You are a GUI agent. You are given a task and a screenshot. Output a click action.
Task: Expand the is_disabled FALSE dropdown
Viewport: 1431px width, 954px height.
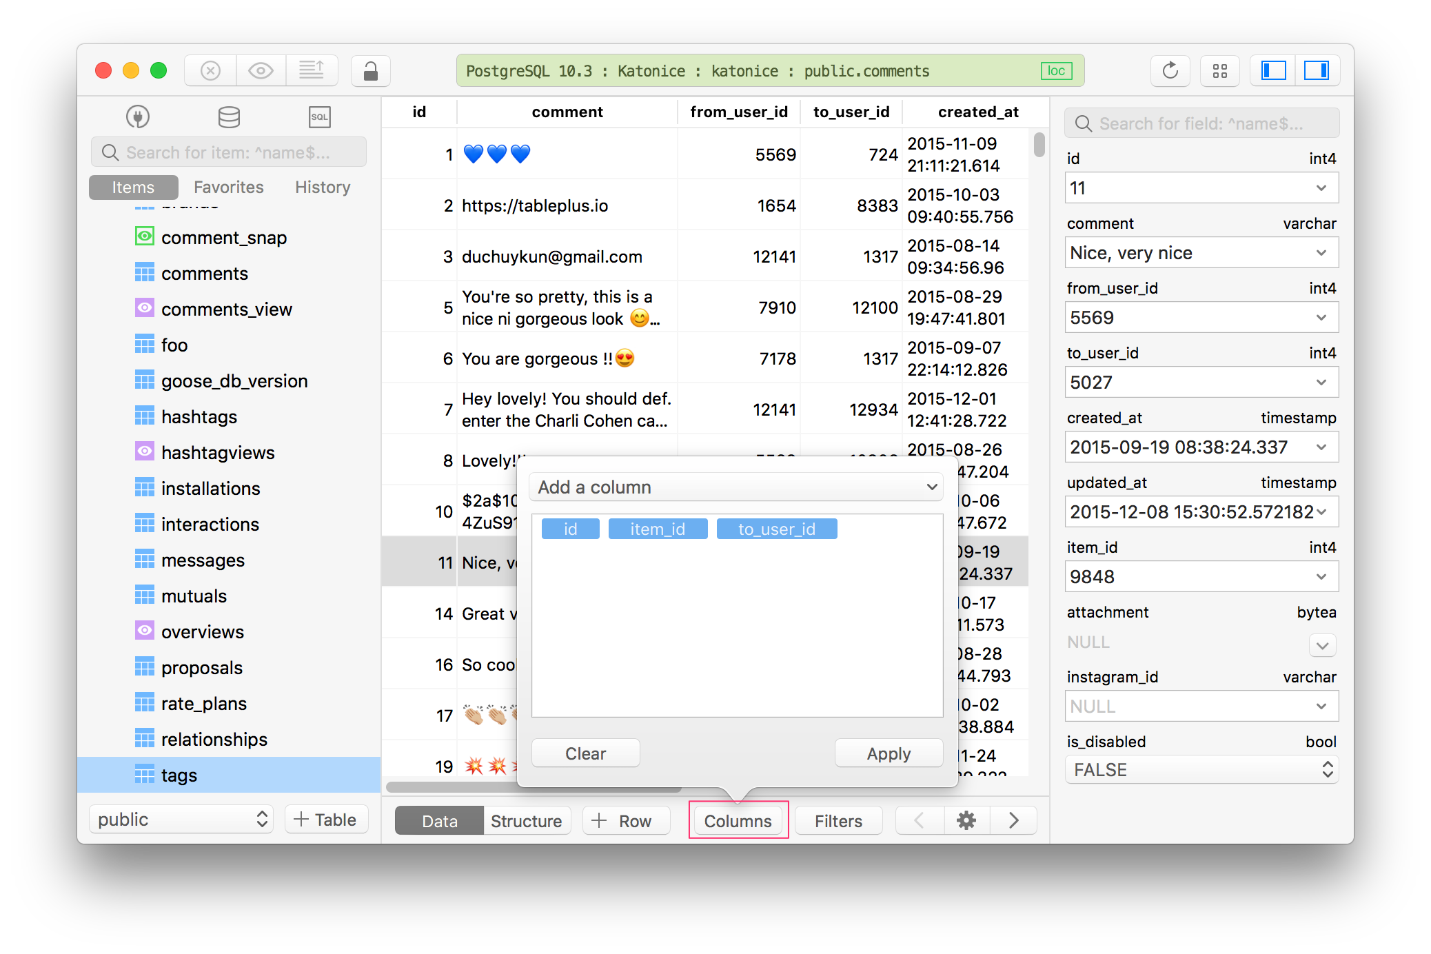click(1201, 770)
